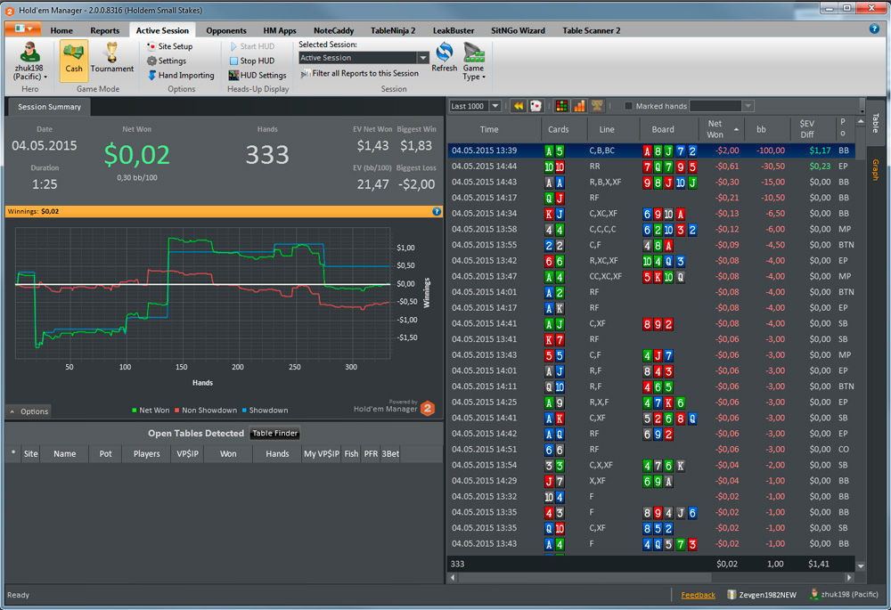
Task: Click Zevgen1982NEW in the status bar
Action: tap(762, 595)
